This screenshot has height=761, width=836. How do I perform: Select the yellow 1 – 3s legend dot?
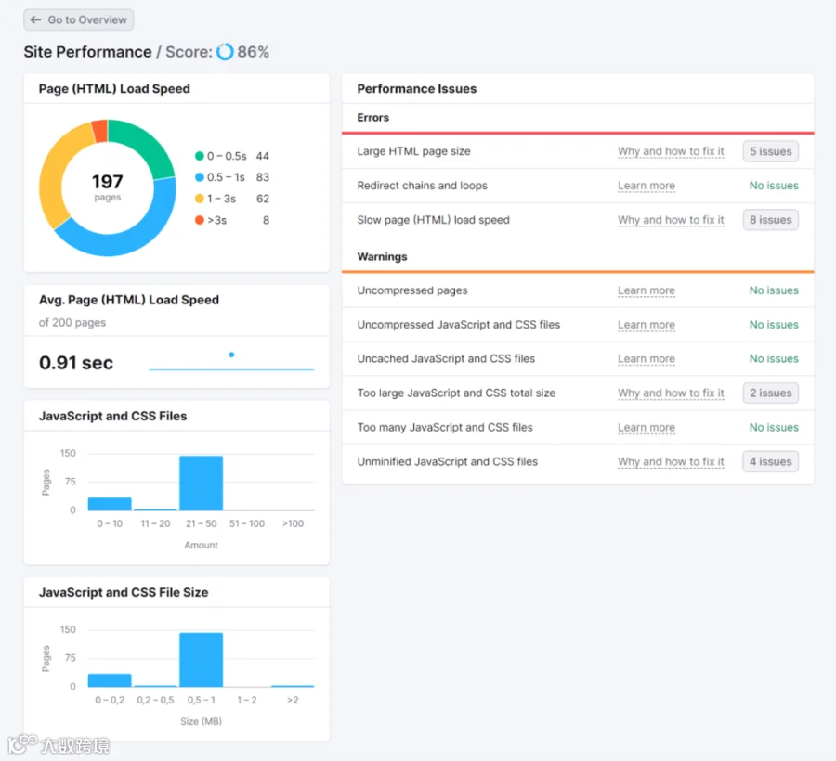point(200,199)
